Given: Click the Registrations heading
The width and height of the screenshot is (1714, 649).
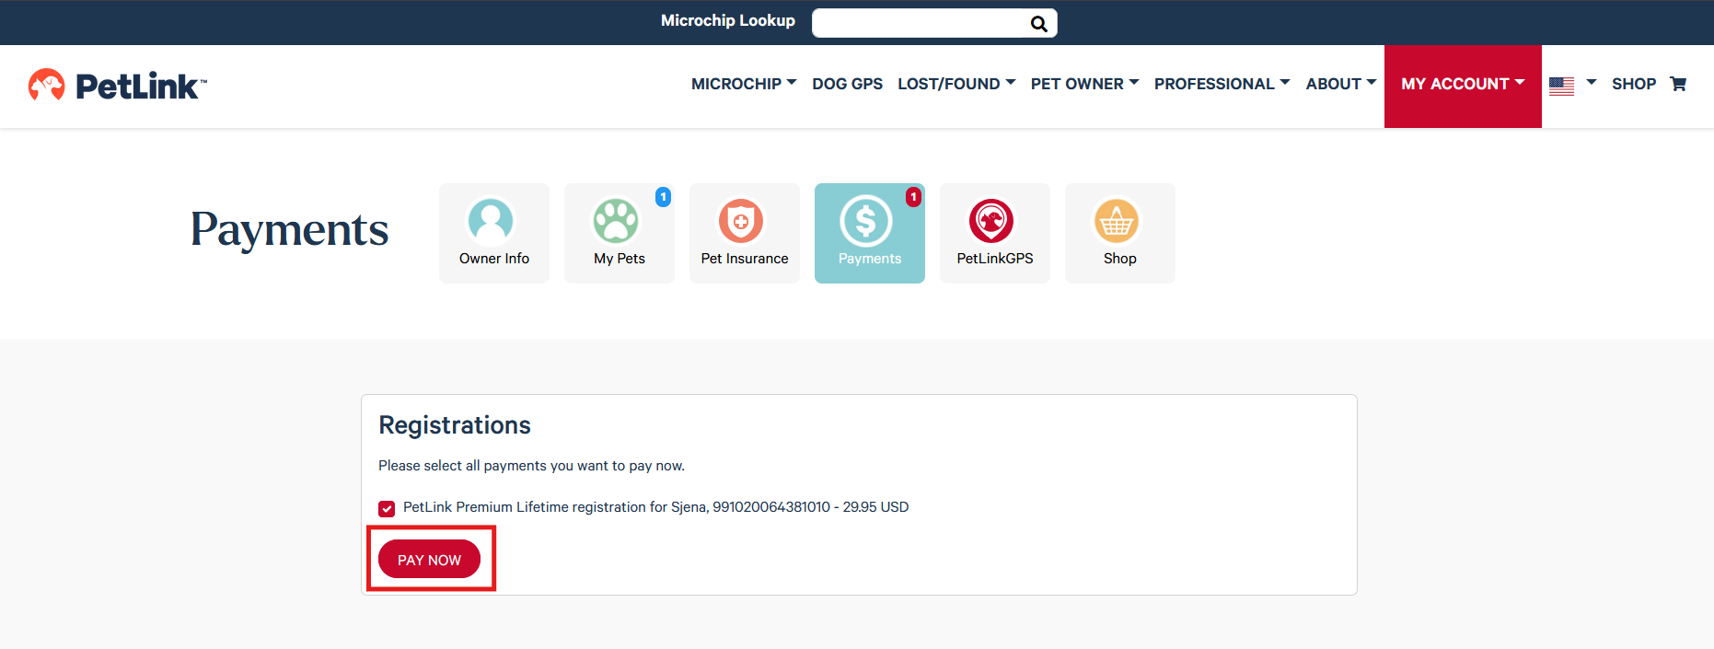Looking at the screenshot, I should 455,425.
